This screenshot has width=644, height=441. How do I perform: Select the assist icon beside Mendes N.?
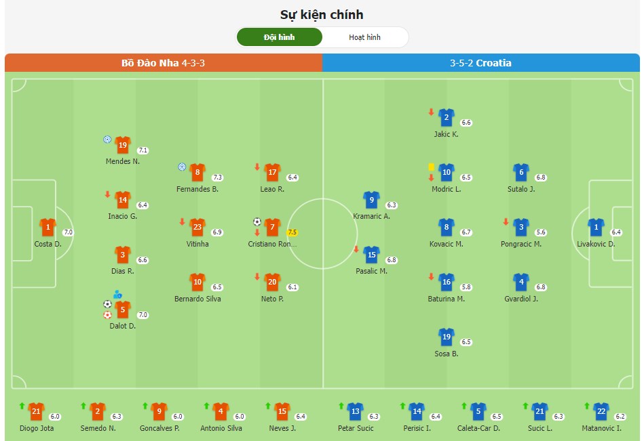point(107,138)
